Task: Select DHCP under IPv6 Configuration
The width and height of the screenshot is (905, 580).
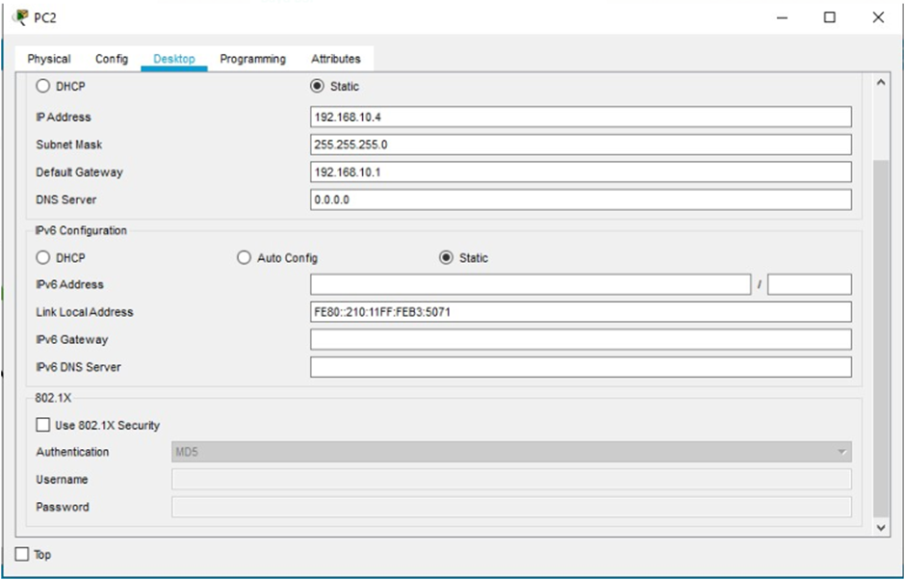Action: [42, 257]
